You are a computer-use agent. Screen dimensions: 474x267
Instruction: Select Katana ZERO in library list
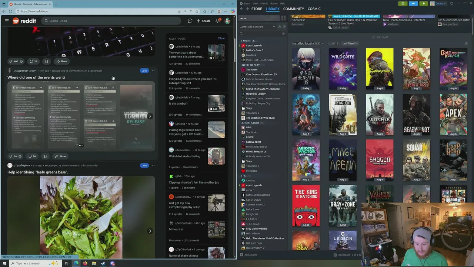pyautogui.click(x=253, y=142)
